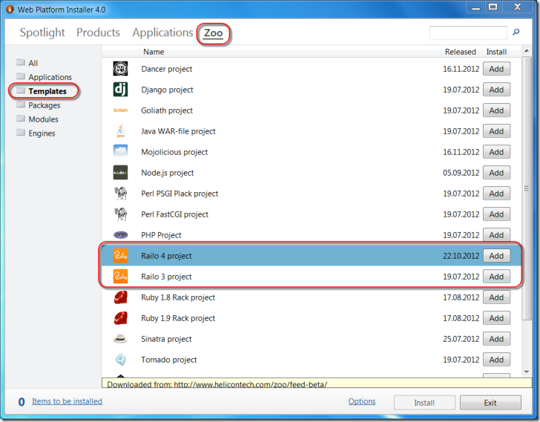540x422 pixels.
Task: Switch to the Spotlight tab
Action: coord(42,33)
